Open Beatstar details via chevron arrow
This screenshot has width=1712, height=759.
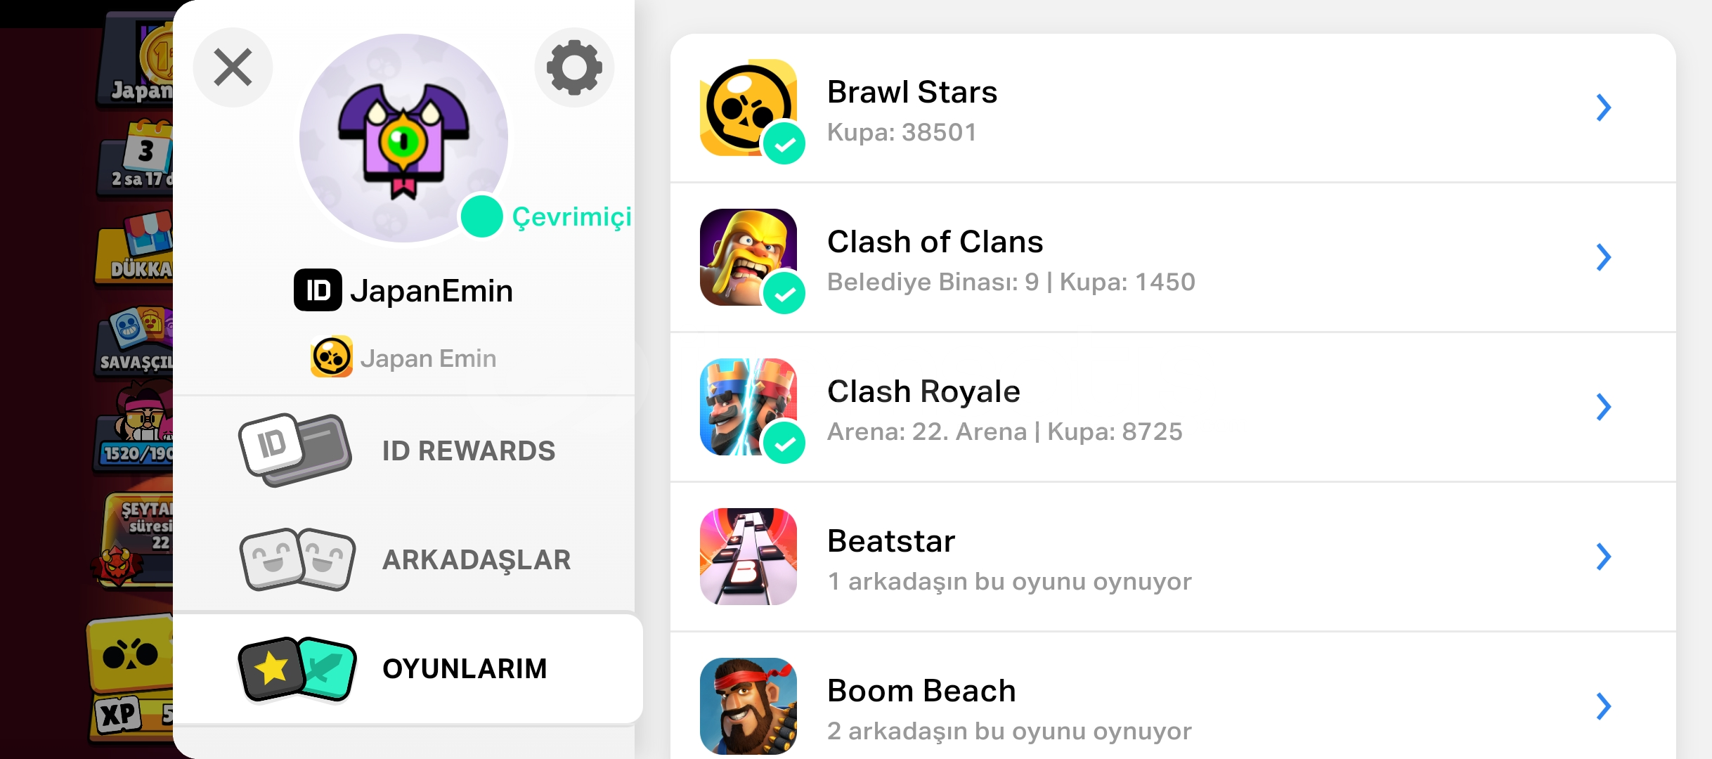click(1603, 557)
